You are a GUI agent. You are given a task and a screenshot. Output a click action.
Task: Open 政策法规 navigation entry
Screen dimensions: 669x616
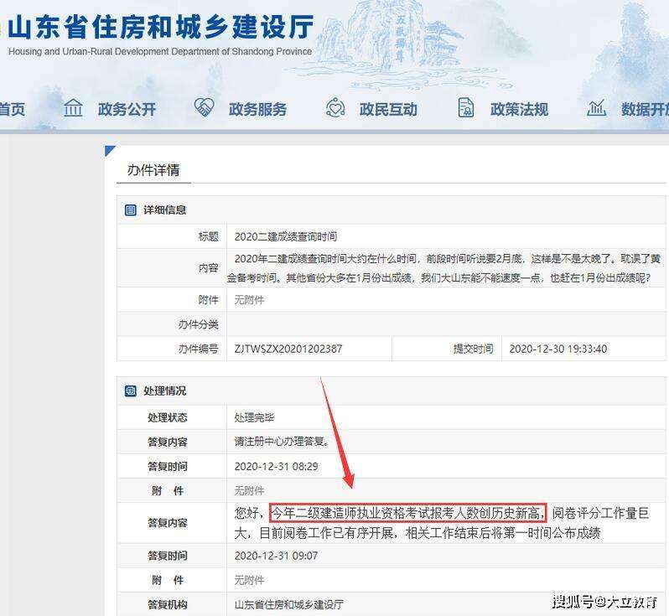519,109
